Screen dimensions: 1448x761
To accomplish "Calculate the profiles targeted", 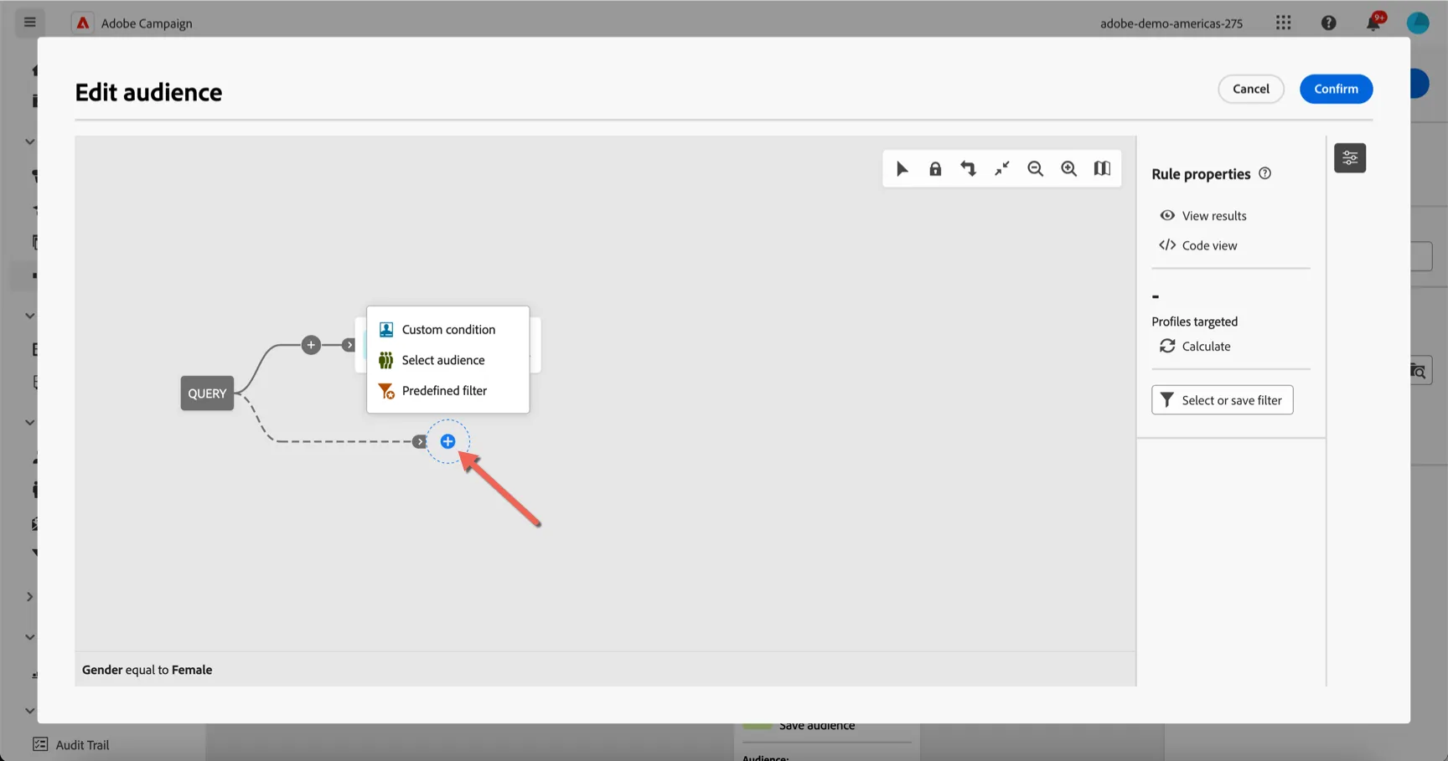I will [x=1195, y=346].
